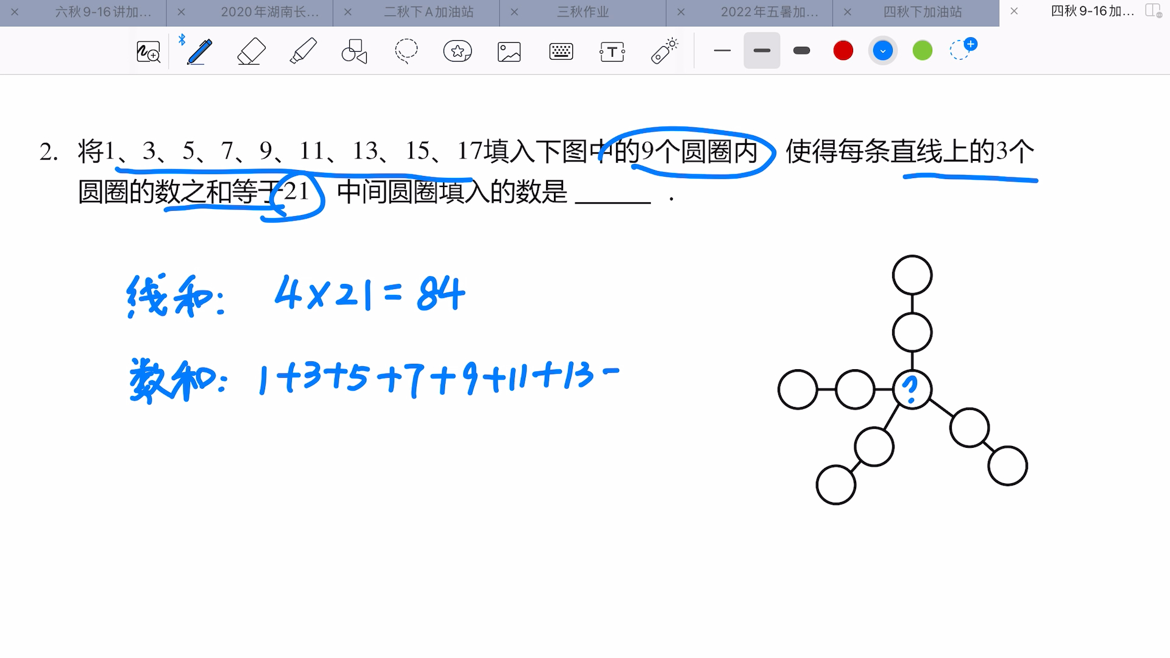1170x658 pixels.
Task: Select the Pen tool
Action: (x=199, y=52)
